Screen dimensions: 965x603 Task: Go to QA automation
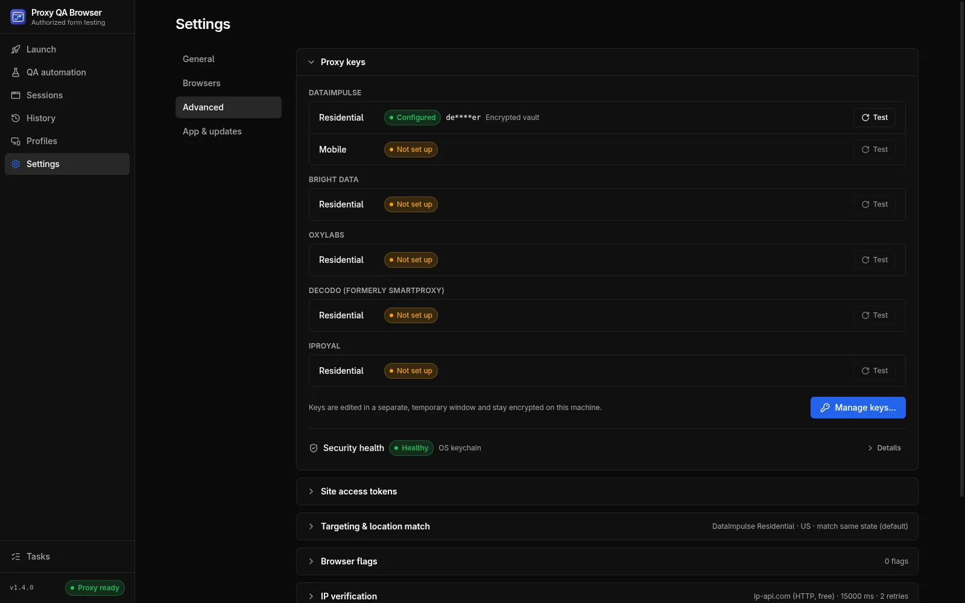pos(67,72)
